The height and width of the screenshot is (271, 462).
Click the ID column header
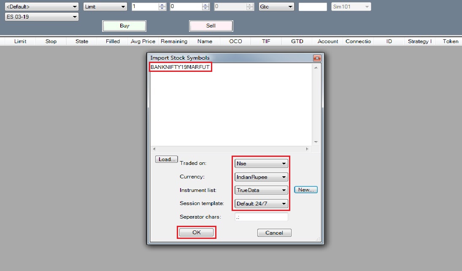pos(389,41)
